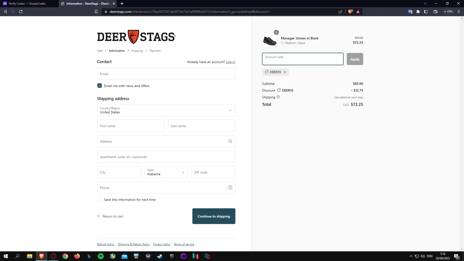Show hidden system tray icons chevron

click(411, 256)
